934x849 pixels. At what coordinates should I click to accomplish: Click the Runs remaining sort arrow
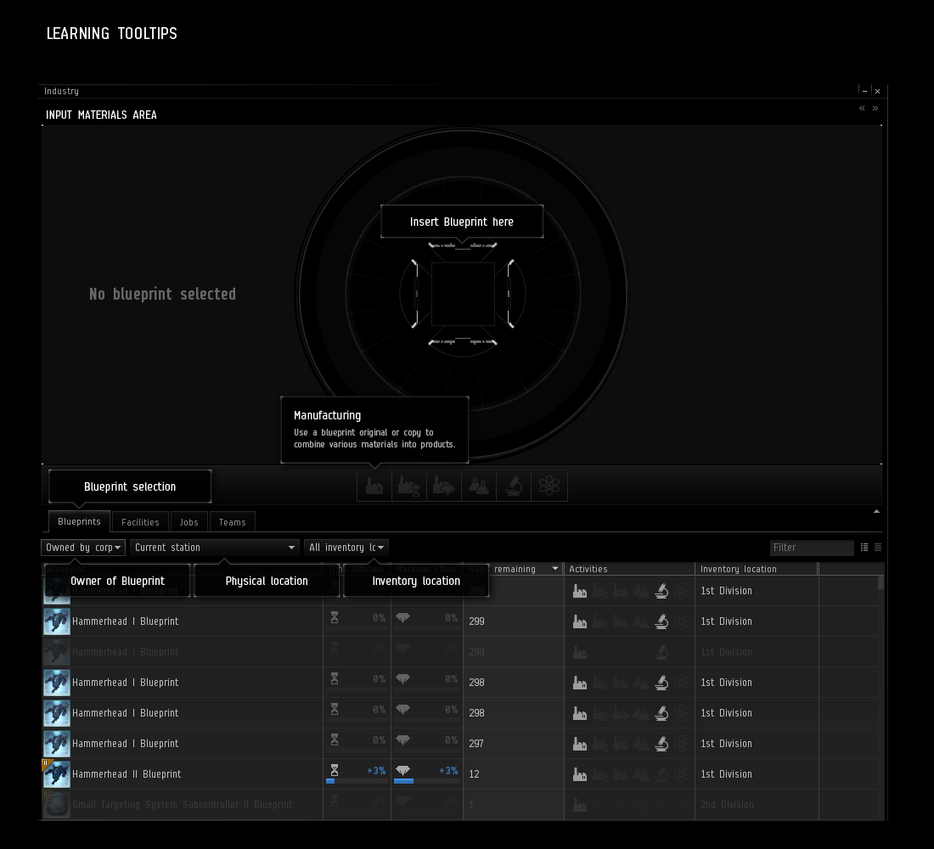click(x=555, y=568)
